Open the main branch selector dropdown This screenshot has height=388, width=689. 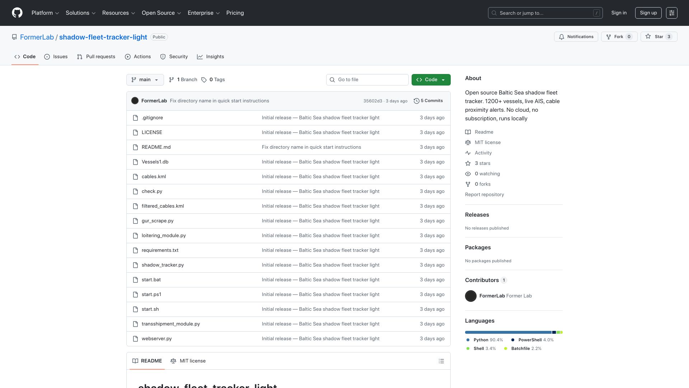(145, 80)
